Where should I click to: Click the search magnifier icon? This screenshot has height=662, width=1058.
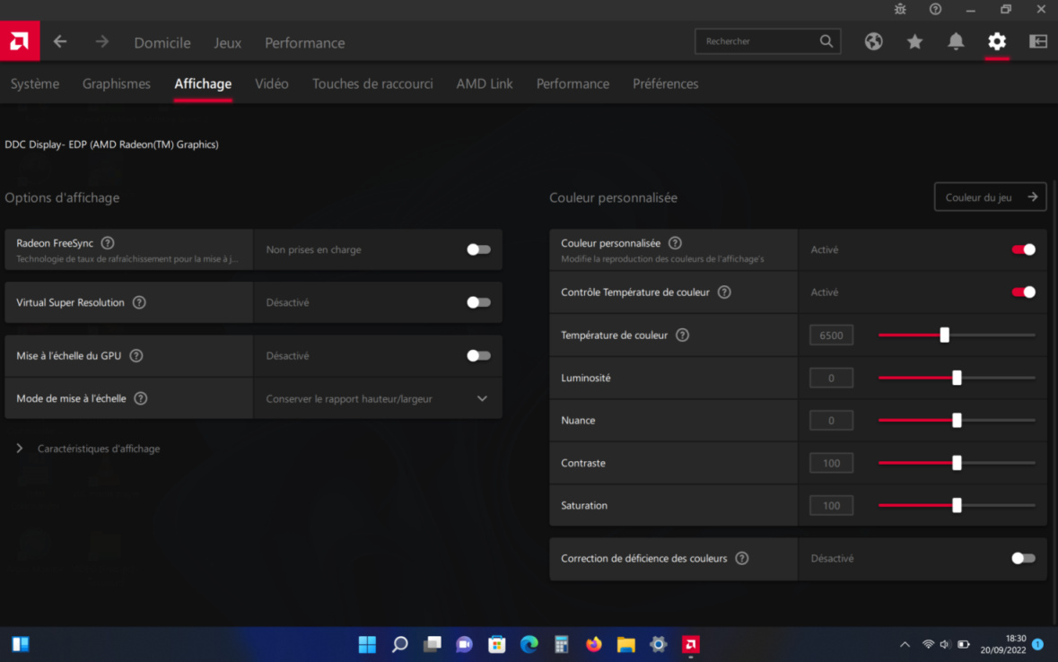[826, 41]
